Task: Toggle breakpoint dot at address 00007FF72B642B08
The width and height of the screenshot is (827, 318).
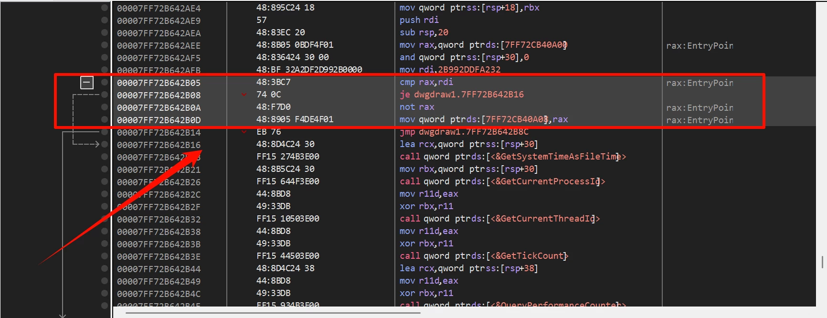Action: pos(105,95)
